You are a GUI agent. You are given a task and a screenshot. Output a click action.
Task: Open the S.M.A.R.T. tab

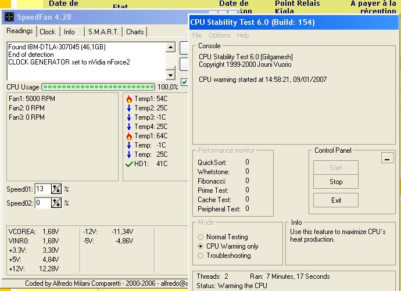pos(103,32)
